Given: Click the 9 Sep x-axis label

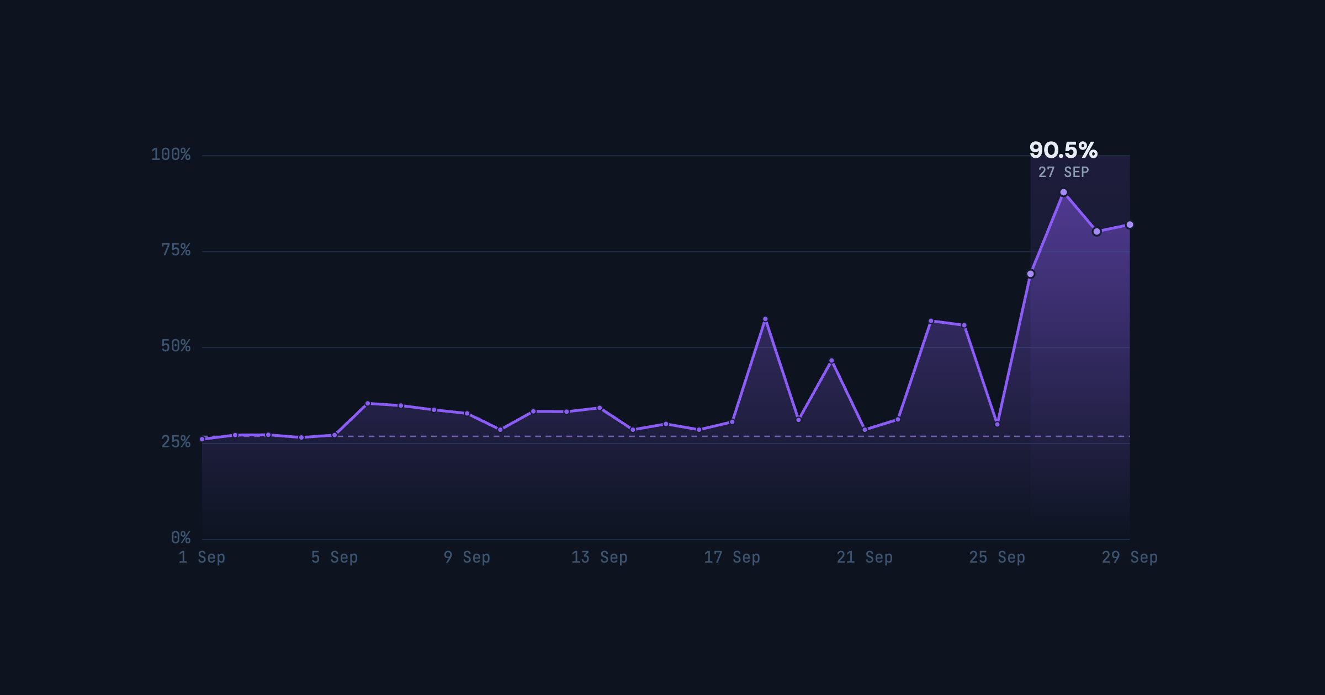Looking at the screenshot, I should (x=467, y=557).
